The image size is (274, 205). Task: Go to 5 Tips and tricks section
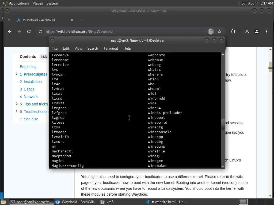[x=34, y=104]
